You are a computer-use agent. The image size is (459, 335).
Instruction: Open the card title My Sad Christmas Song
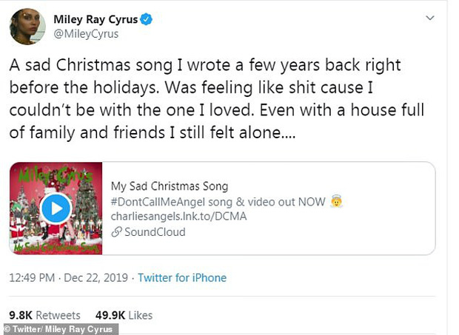point(169,186)
